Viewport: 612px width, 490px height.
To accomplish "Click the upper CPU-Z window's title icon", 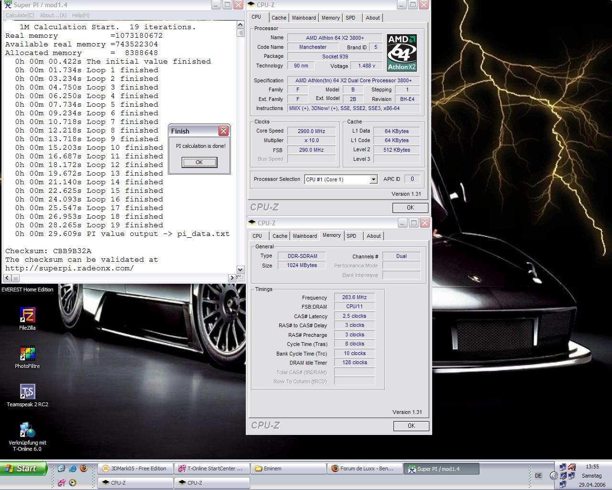I will [251, 5].
